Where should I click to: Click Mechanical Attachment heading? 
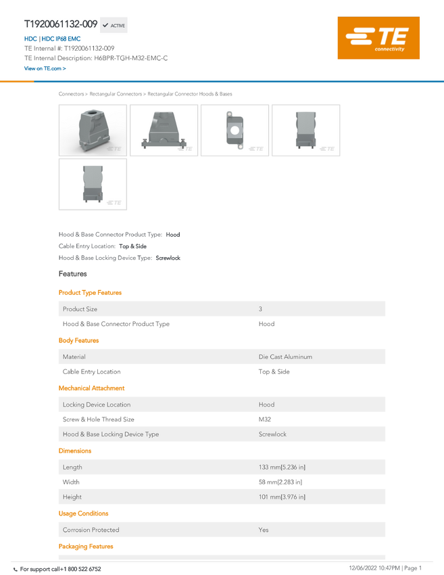92,388
